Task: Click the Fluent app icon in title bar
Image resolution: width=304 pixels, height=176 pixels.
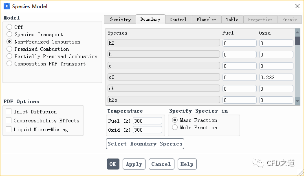Action: coord(6,6)
